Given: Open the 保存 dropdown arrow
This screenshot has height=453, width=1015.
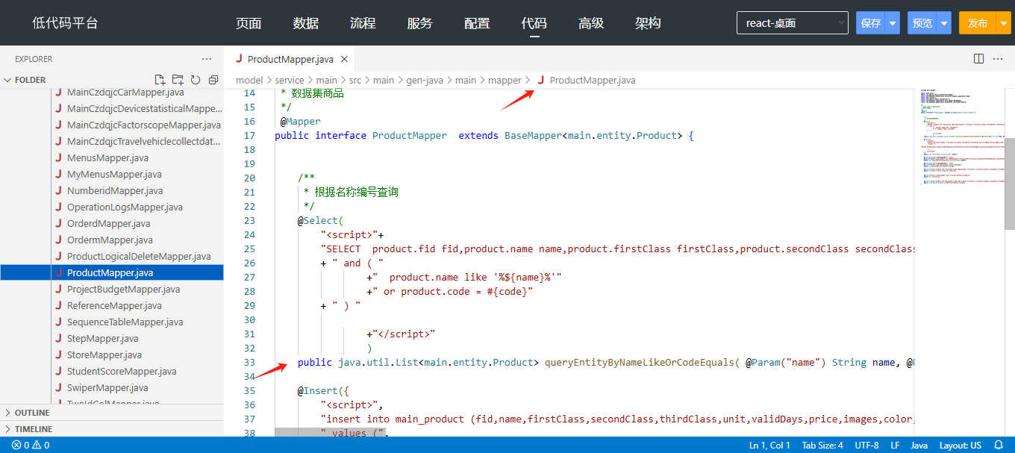Looking at the screenshot, I should click(893, 23).
